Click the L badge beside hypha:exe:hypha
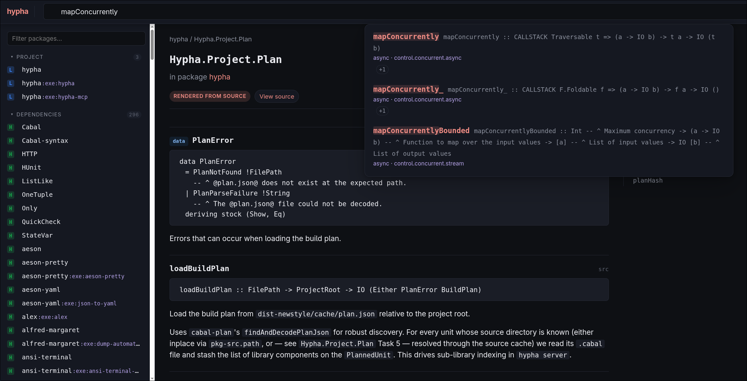 point(11,83)
